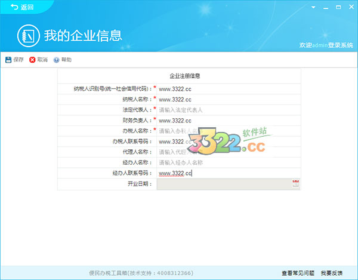The height and width of the screenshot is (280, 358).
Task: Click the 经办人联系号码 input field
Action: [229, 173]
